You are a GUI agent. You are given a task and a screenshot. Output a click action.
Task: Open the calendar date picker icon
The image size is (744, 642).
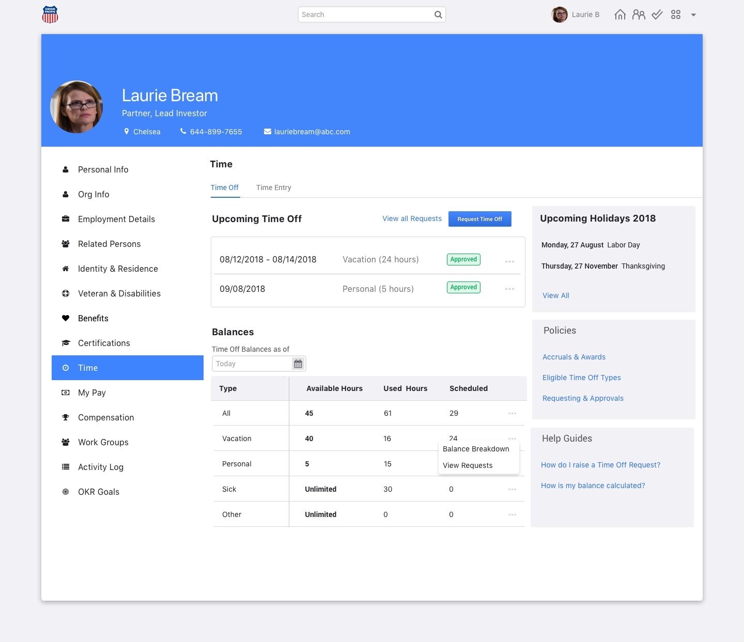click(298, 364)
